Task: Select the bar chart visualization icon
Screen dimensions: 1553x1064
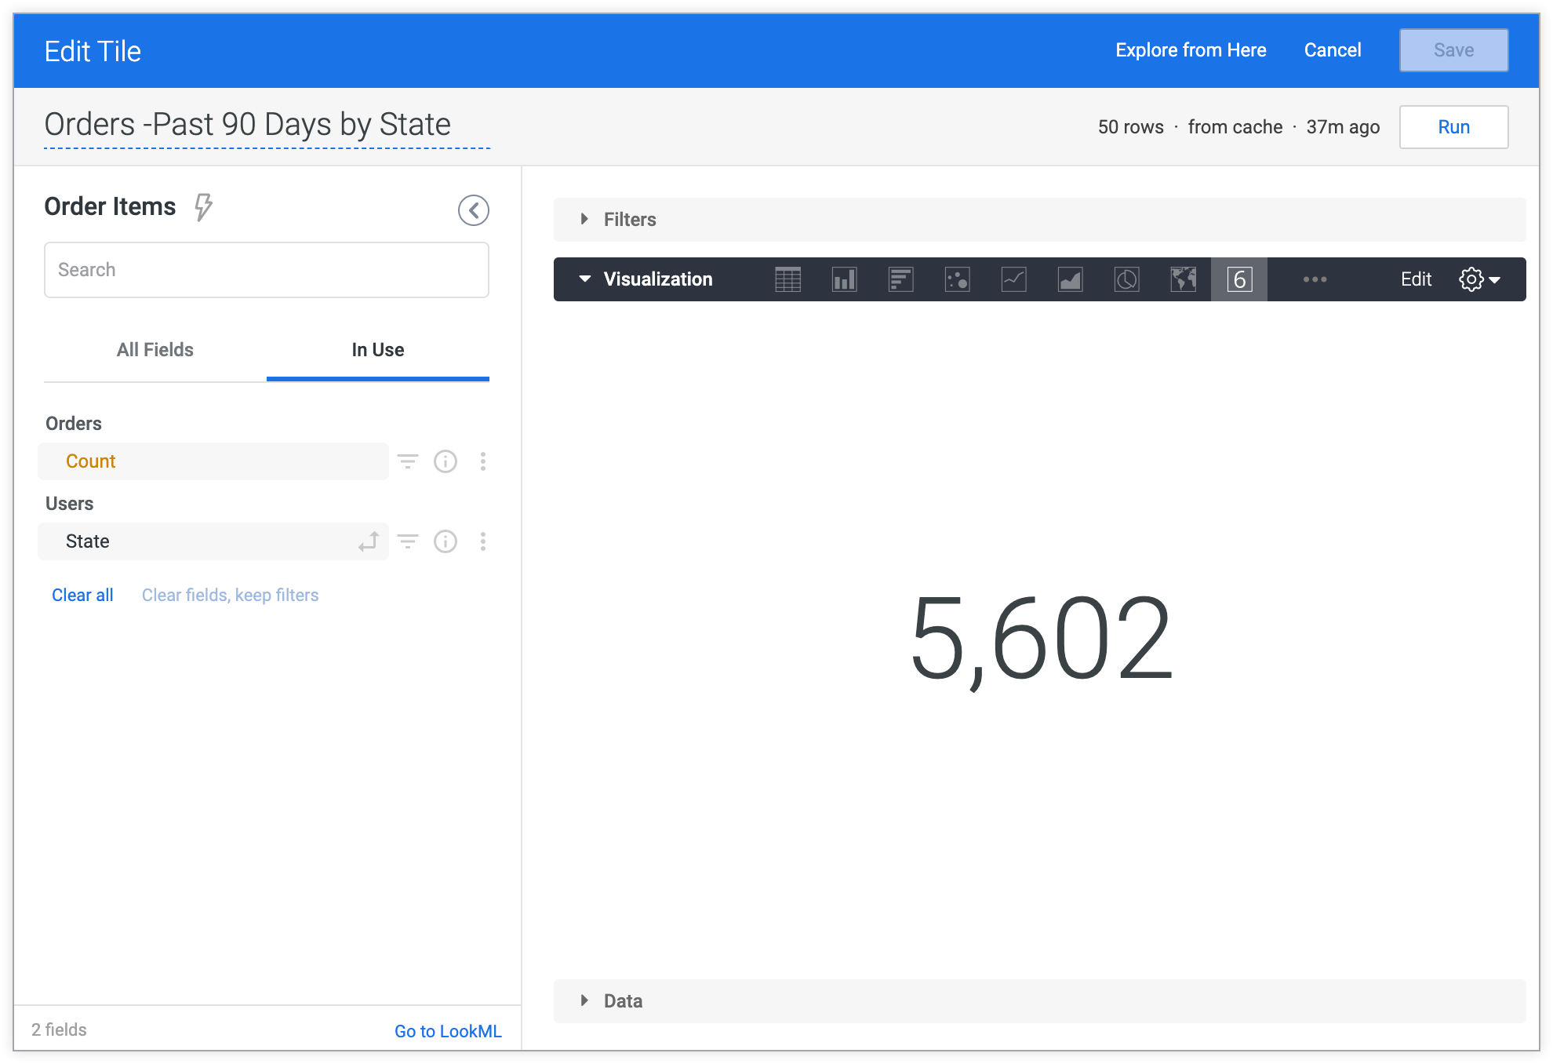Action: pyautogui.click(x=842, y=280)
